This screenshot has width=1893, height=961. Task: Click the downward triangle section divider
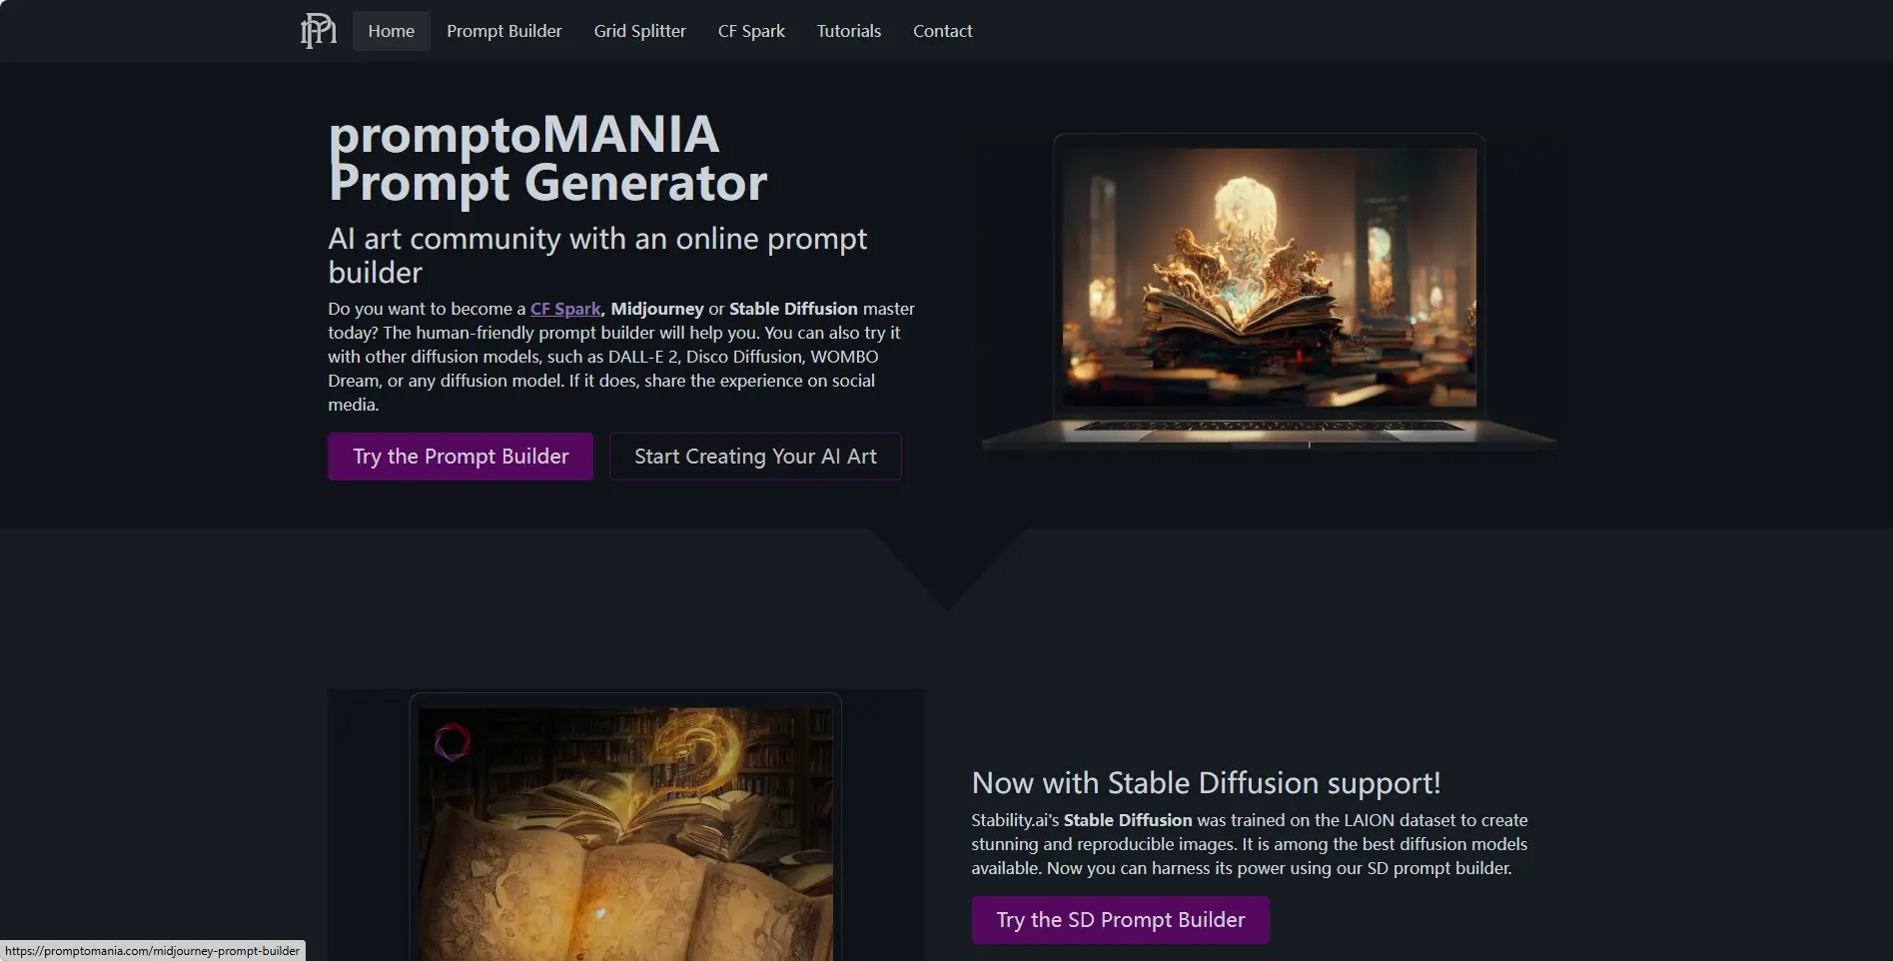pyautogui.click(x=947, y=568)
